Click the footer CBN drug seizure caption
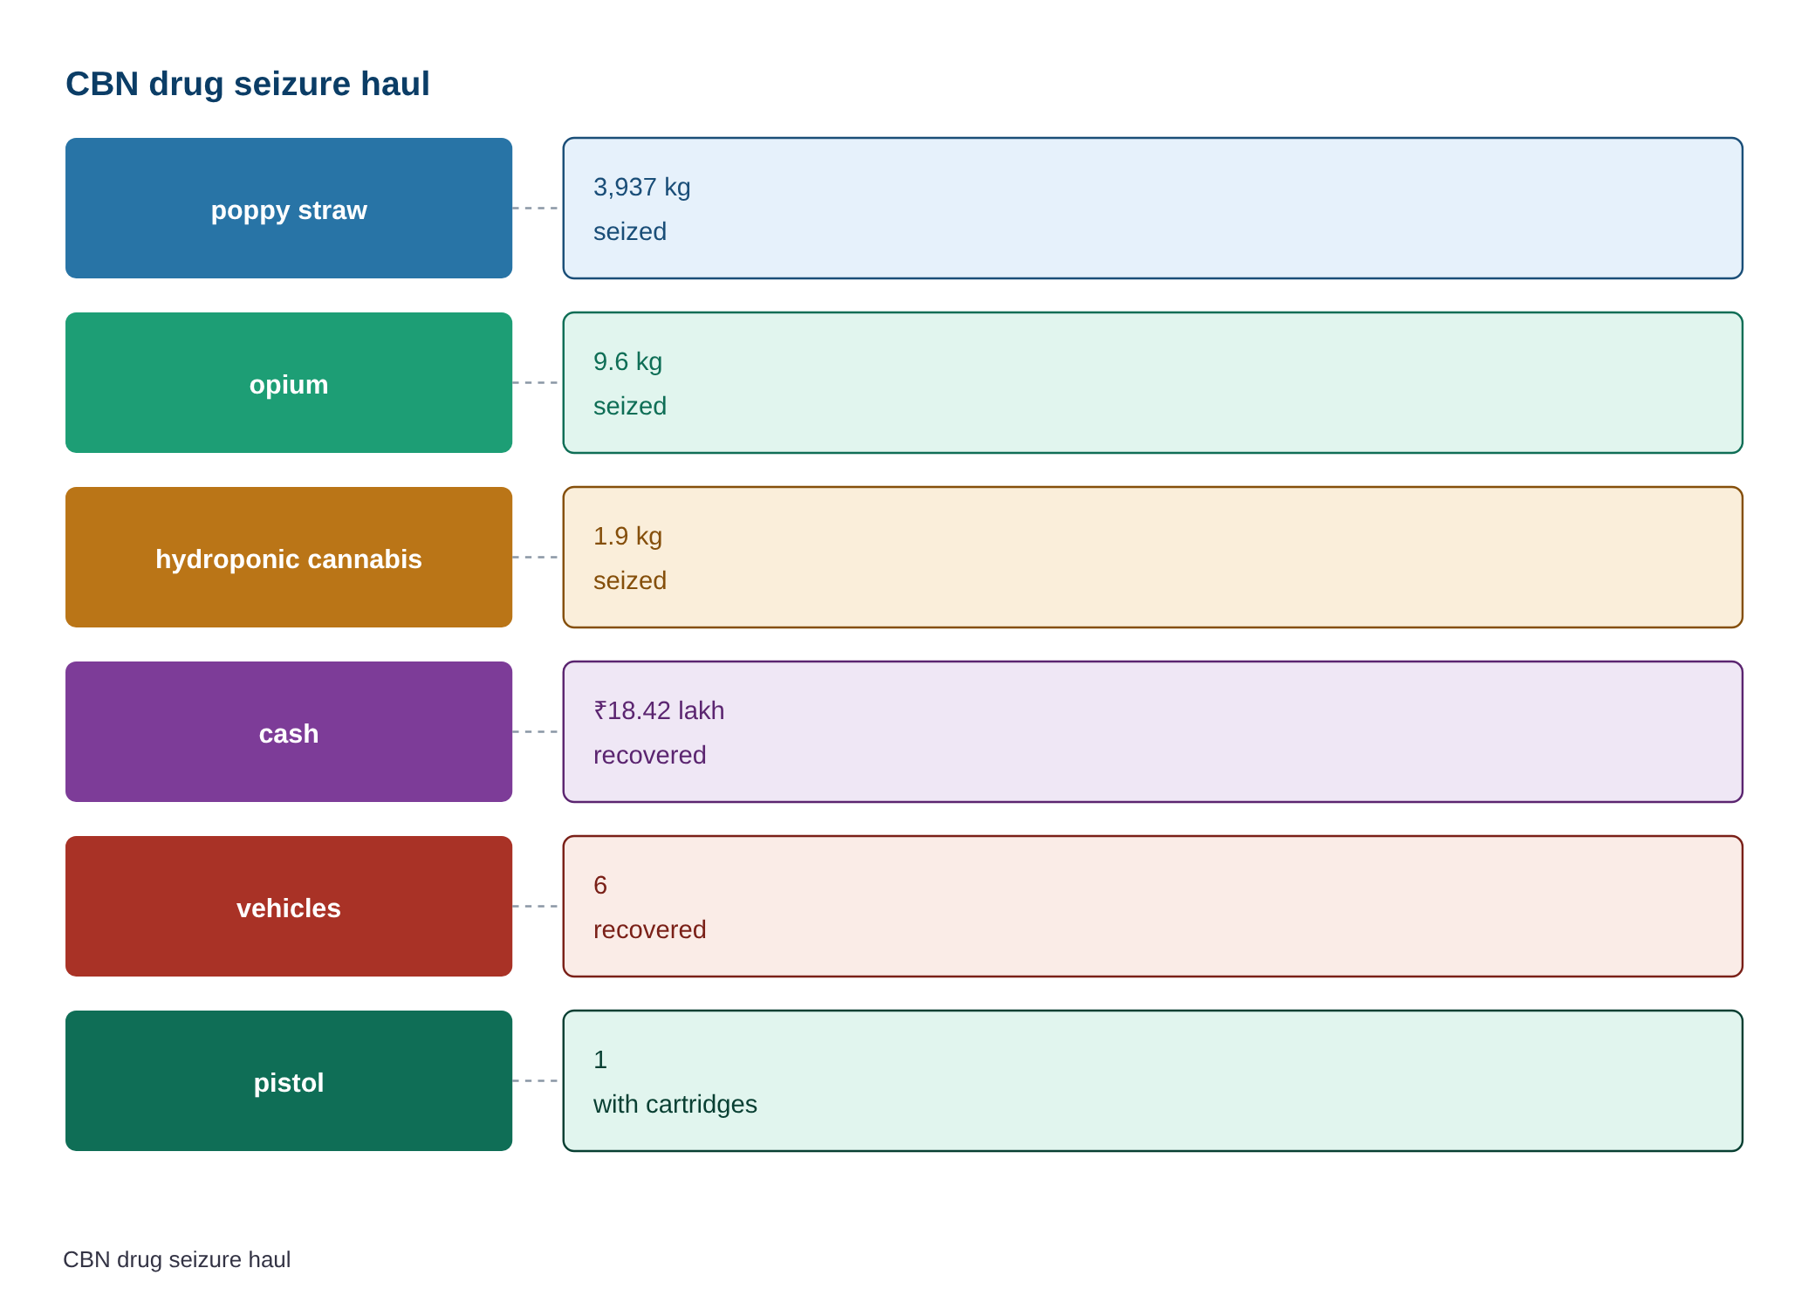Image resolution: width=1815 pixels, height=1316 pixels. tap(177, 1259)
